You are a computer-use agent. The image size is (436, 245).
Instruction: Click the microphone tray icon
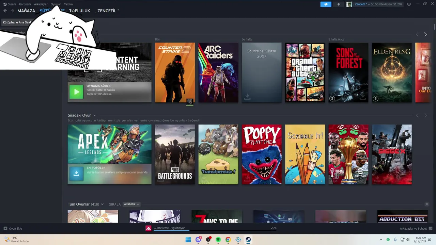[x=395, y=240]
